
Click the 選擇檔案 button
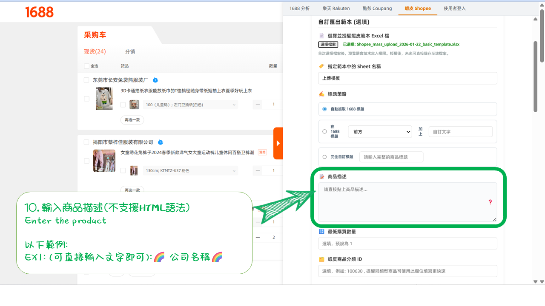click(327, 44)
